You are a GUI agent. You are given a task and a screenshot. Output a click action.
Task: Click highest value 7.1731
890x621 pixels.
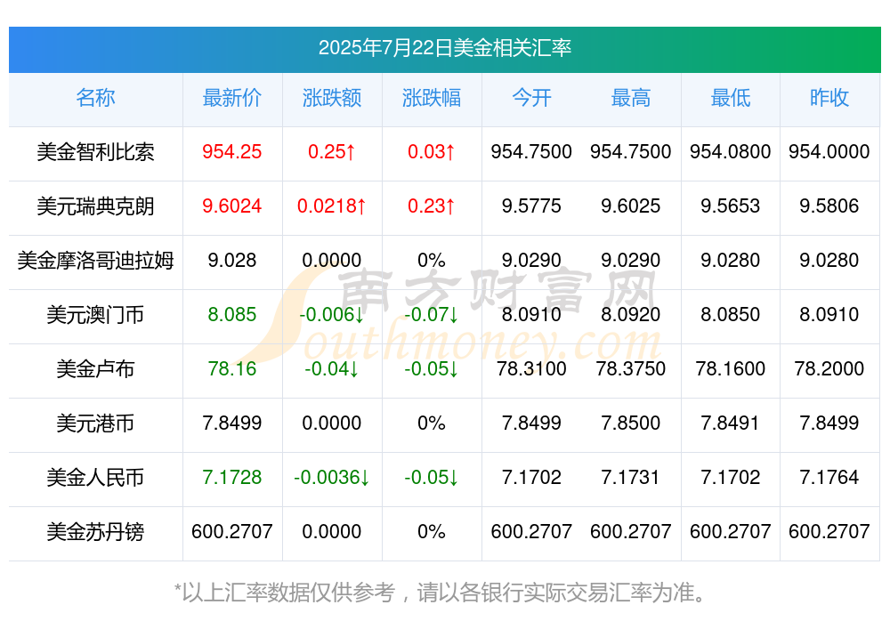631,478
